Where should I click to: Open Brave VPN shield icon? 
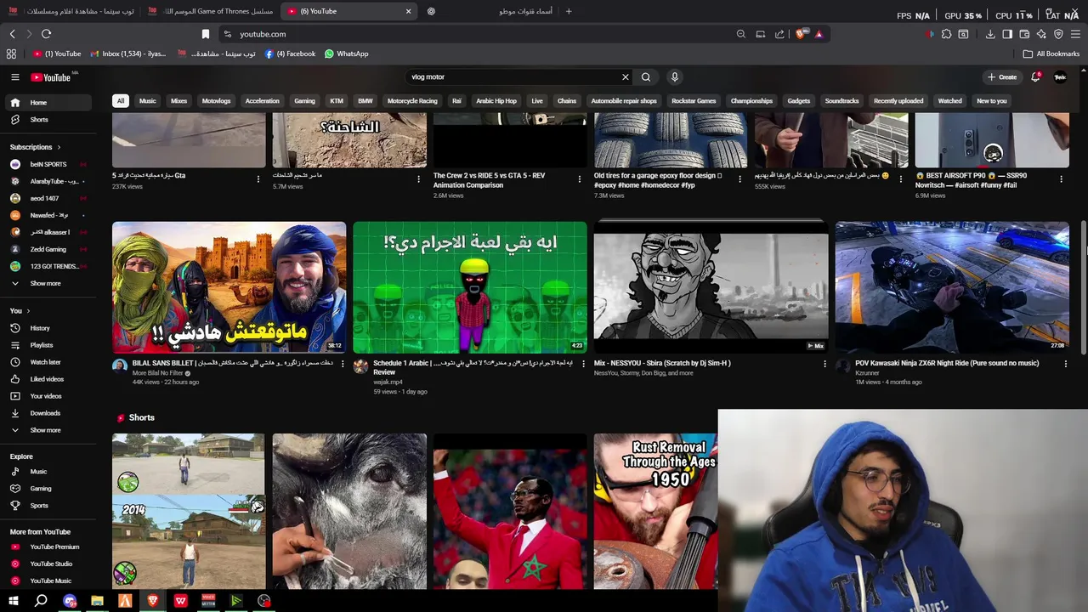1058,34
